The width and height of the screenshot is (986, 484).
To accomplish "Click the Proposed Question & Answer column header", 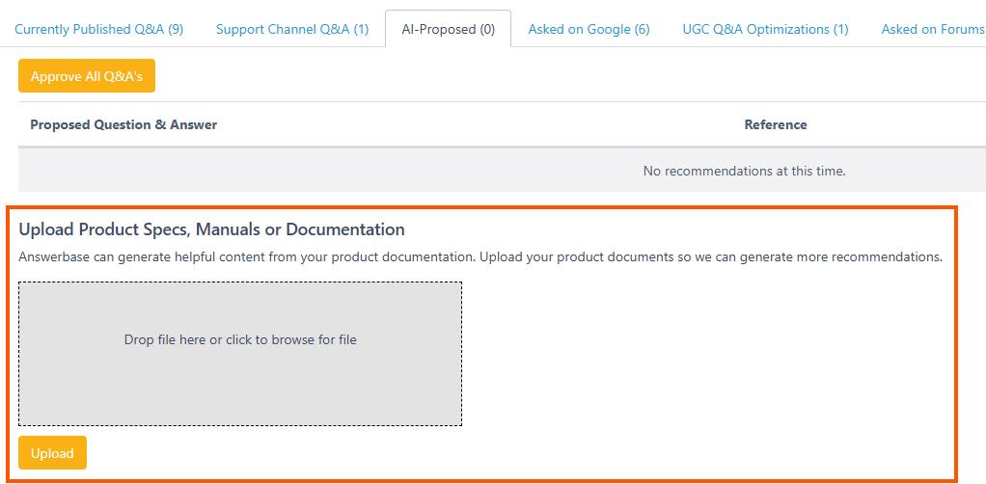I will pos(123,124).
